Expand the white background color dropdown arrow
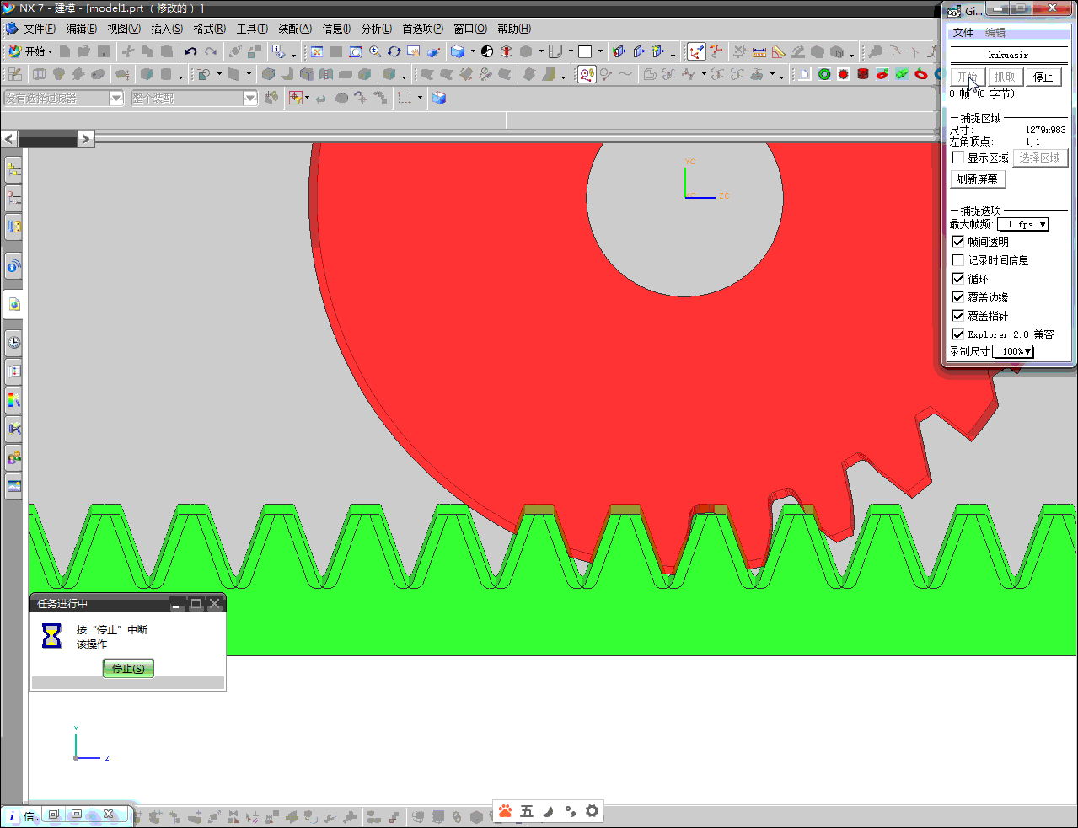This screenshot has height=828, width=1078. click(x=600, y=51)
